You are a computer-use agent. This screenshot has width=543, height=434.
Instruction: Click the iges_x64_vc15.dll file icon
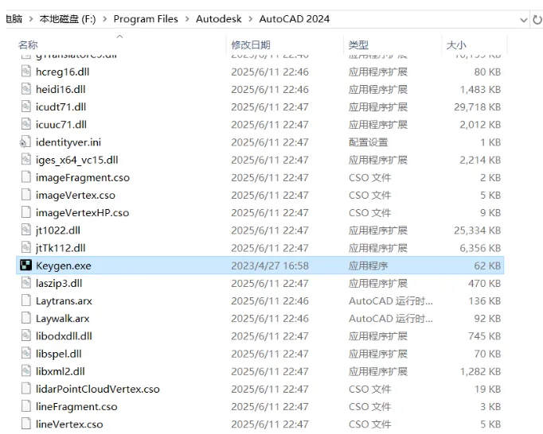click(x=26, y=160)
